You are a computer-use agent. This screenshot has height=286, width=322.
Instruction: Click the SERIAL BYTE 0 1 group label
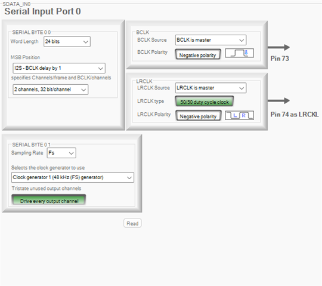click(31, 144)
